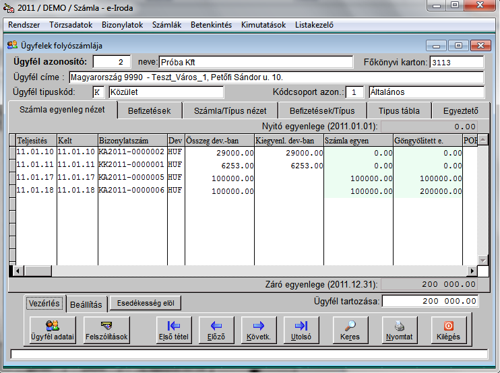Advance to next record with Követk.

point(258,329)
